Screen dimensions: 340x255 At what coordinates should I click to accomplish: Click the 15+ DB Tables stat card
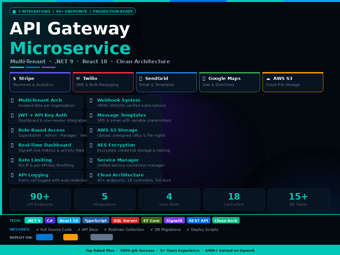299,199
